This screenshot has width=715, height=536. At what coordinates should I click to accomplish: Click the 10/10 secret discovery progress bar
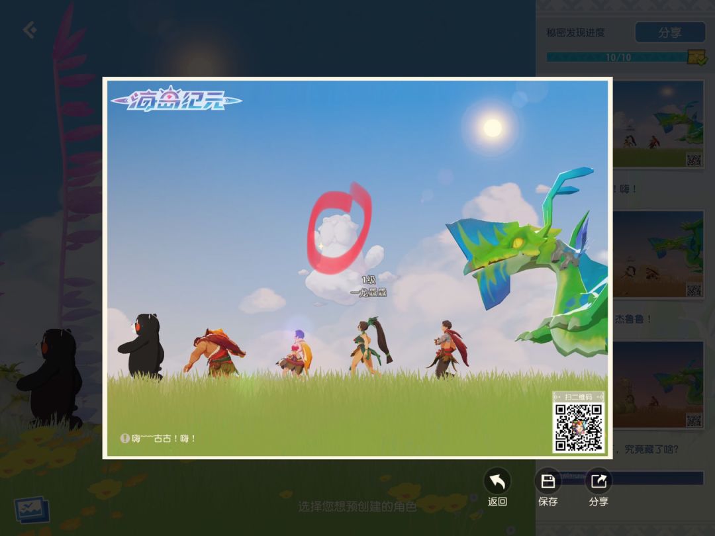618,58
